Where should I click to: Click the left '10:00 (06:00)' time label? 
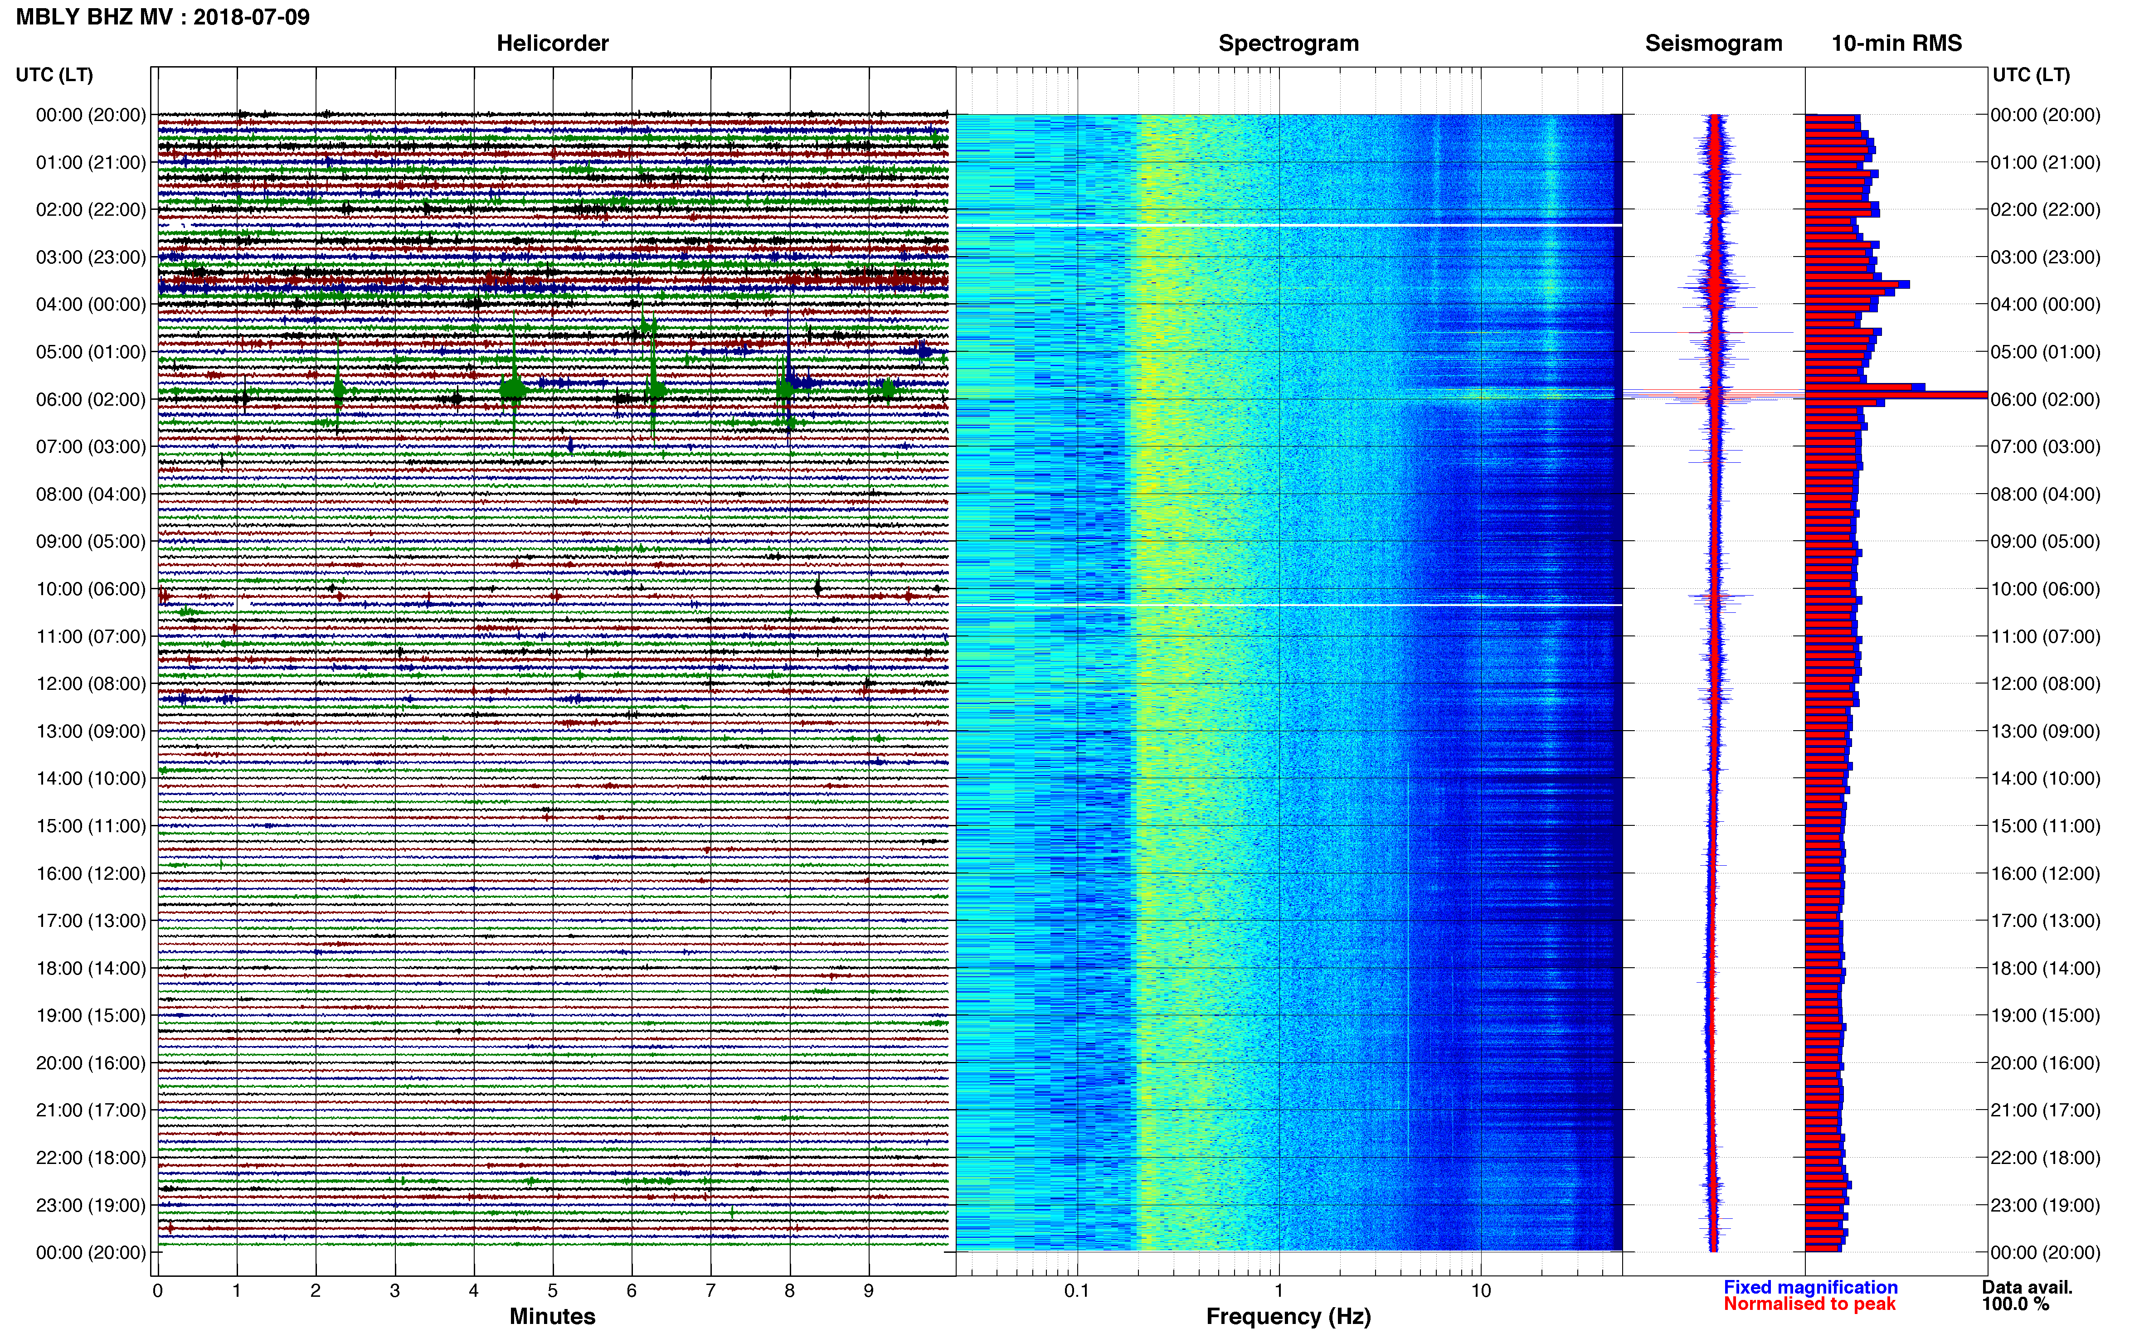click(x=91, y=589)
